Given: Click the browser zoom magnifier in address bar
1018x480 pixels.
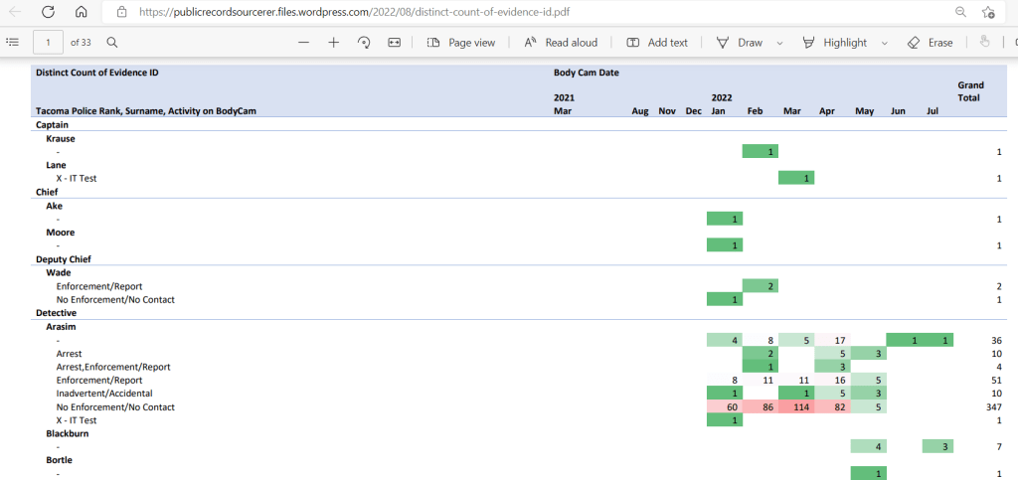Looking at the screenshot, I should point(960,12).
